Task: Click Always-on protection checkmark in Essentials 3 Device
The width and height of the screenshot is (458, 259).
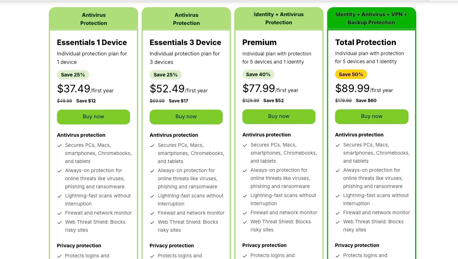Action: pyautogui.click(x=152, y=171)
